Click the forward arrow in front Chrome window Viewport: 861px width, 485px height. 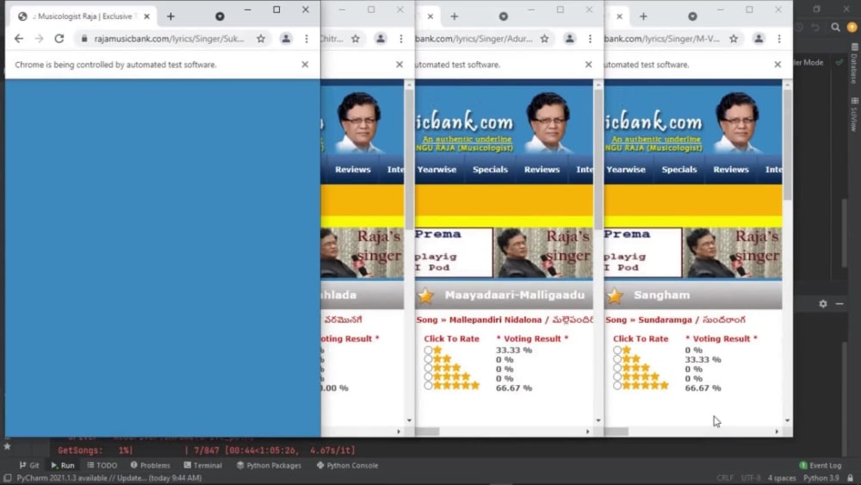[39, 39]
